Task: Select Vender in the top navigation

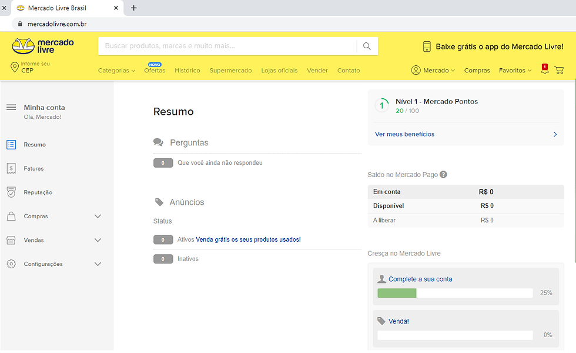Action: pyautogui.click(x=317, y=70)
